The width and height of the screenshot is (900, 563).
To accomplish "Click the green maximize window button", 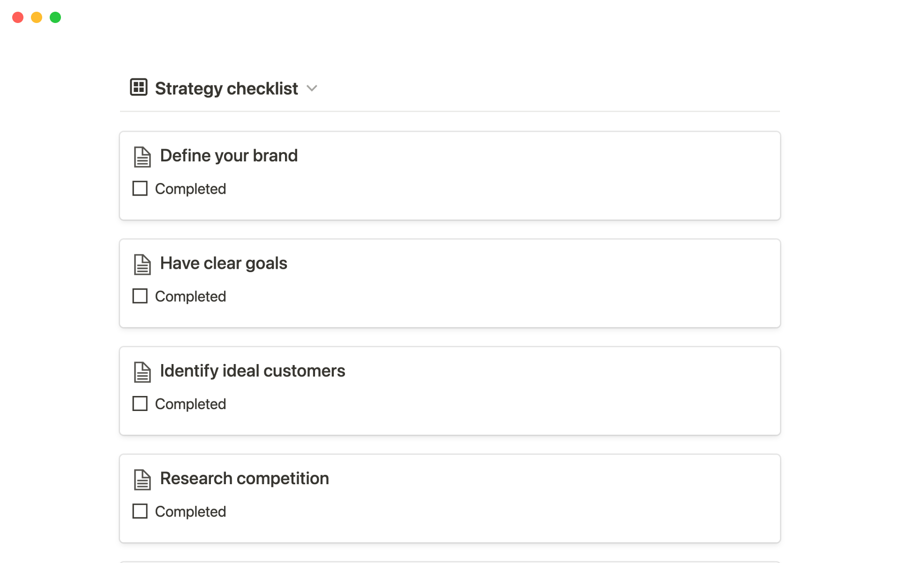I will (x=55, y=17).
